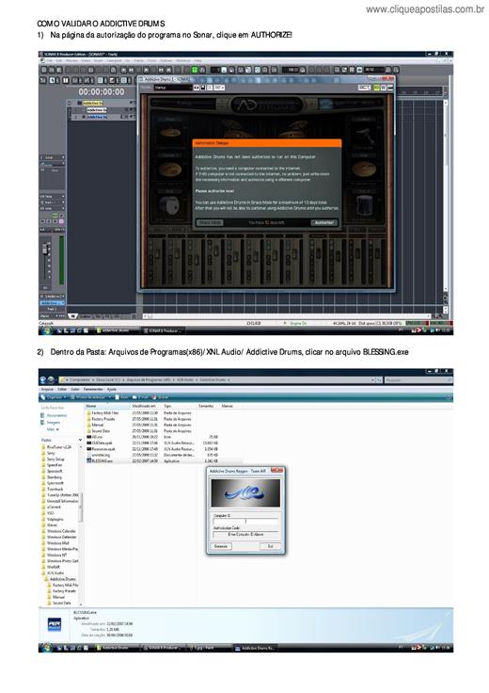Select the uninstal.log file
489x693 pixels.
click(x=99, y=455)
